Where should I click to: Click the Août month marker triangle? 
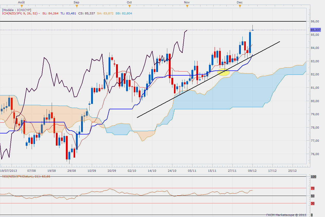click(x=22, y=6)
